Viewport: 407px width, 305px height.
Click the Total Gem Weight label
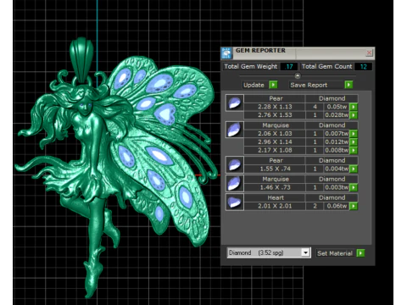[251, 67]
